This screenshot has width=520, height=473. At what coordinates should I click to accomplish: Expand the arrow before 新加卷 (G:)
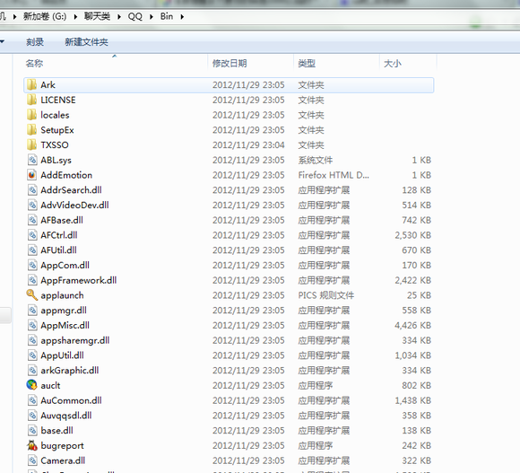click(x=14, y=16)
